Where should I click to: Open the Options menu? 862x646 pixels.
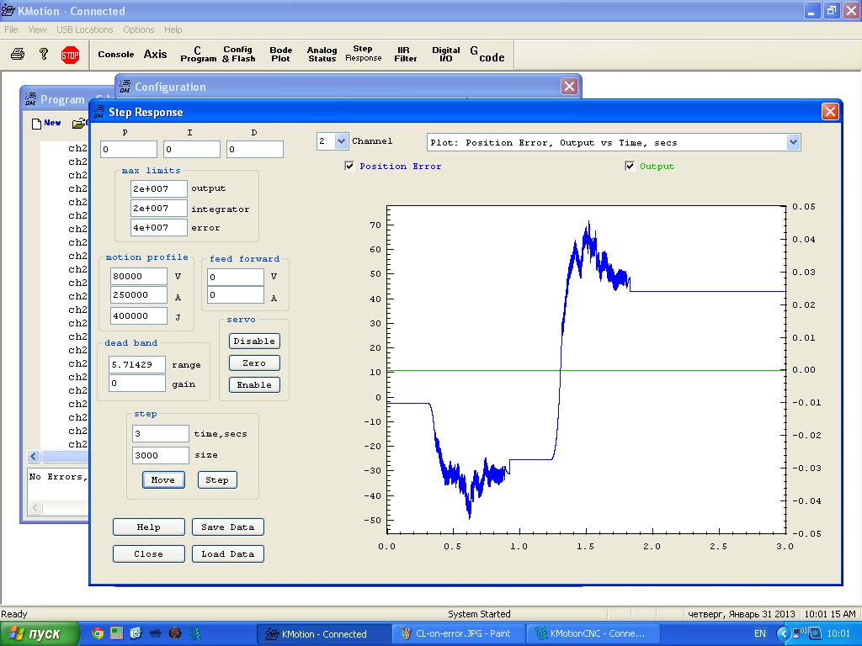point(139,29)
